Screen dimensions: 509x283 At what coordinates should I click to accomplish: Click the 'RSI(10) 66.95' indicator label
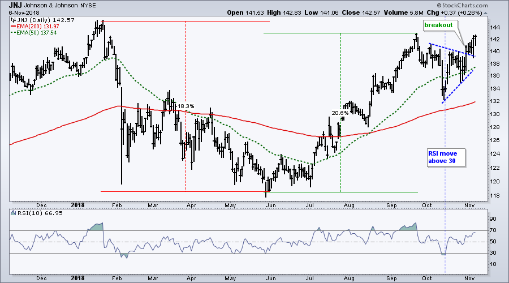[40, 213]
